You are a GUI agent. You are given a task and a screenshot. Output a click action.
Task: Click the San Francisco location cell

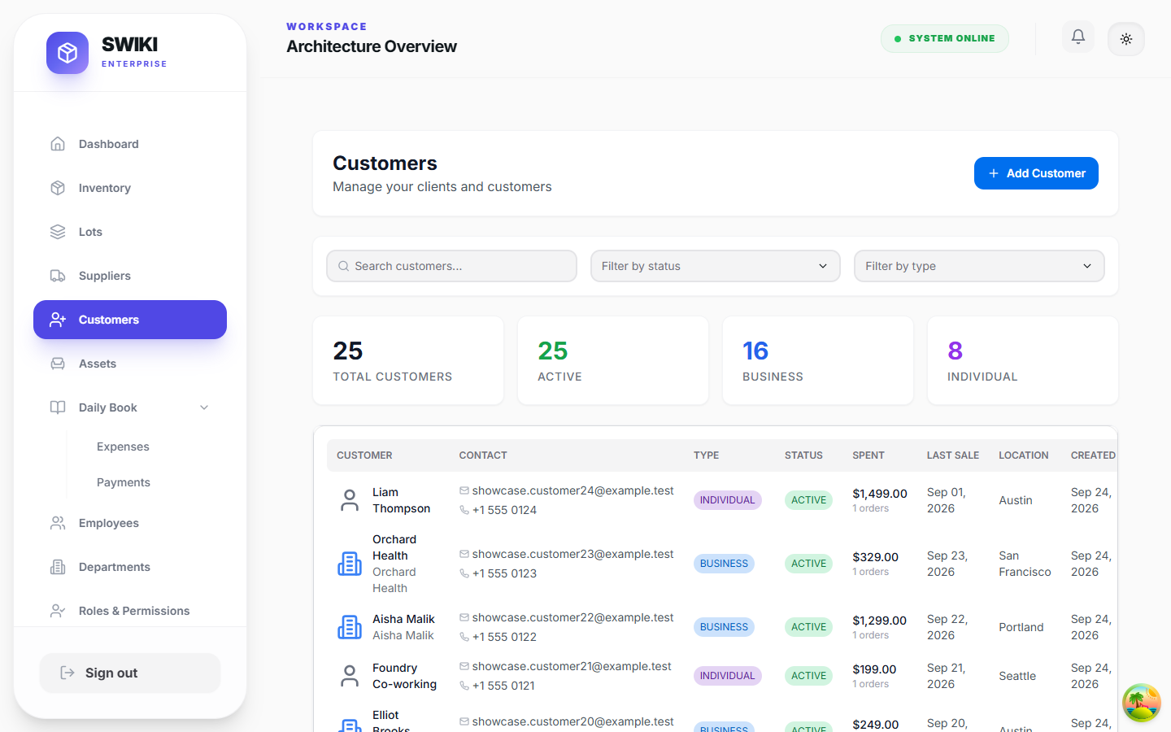[1025, 564]
